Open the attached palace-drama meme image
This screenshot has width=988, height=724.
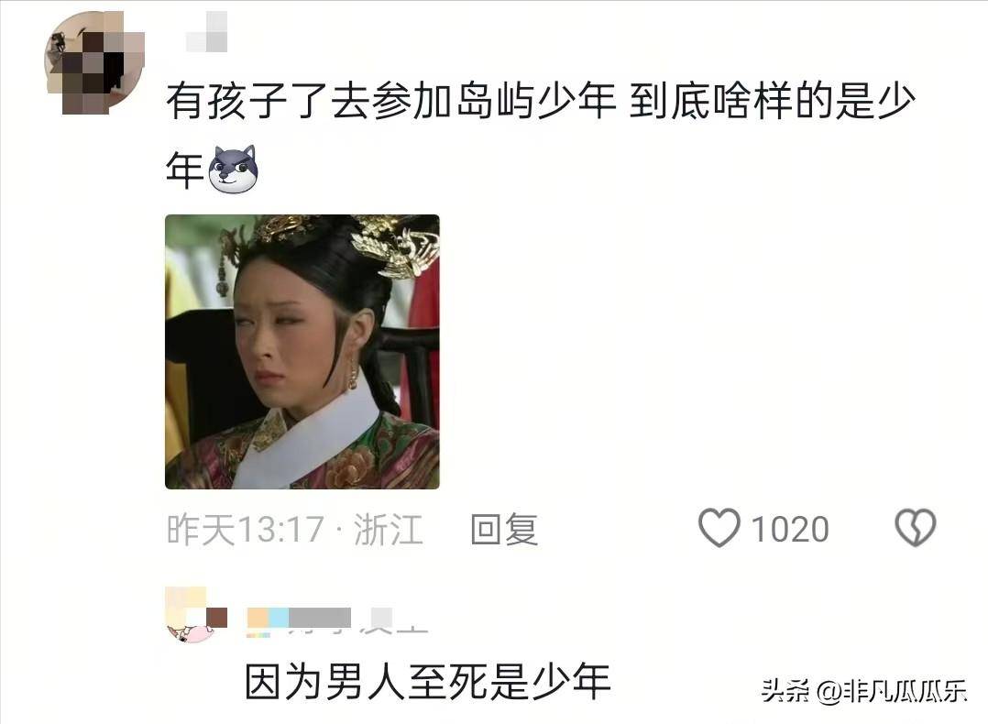point(302,352)
